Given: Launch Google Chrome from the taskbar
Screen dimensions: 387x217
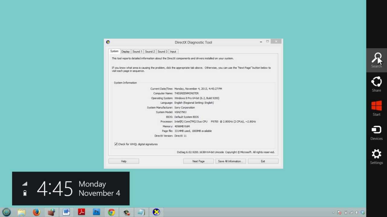Looking at the screenshot, I should point(112,212).
